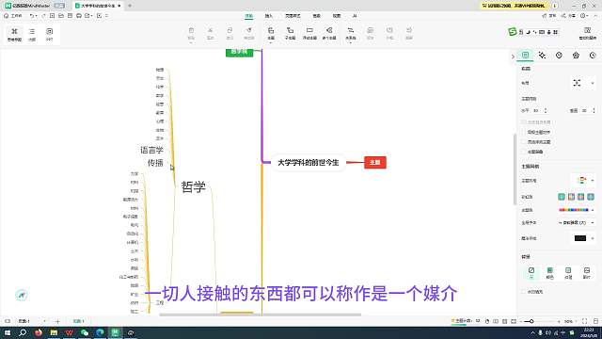Toggle the topic overlap checkbox
Image resolution: width=602 pixels, height=339 pixels.
coord(524,152)
